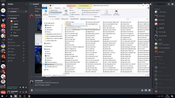Open Дополнительные параметры dropdown
Screen dimensions: 175x98
pyautogui.click(x=90, y=13)
